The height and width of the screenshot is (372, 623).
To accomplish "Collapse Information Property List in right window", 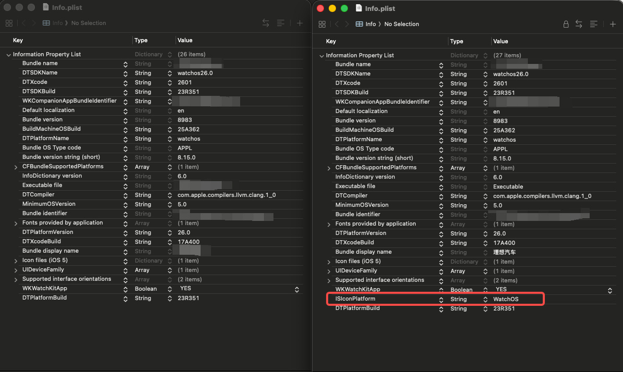I will pos(321,56).
